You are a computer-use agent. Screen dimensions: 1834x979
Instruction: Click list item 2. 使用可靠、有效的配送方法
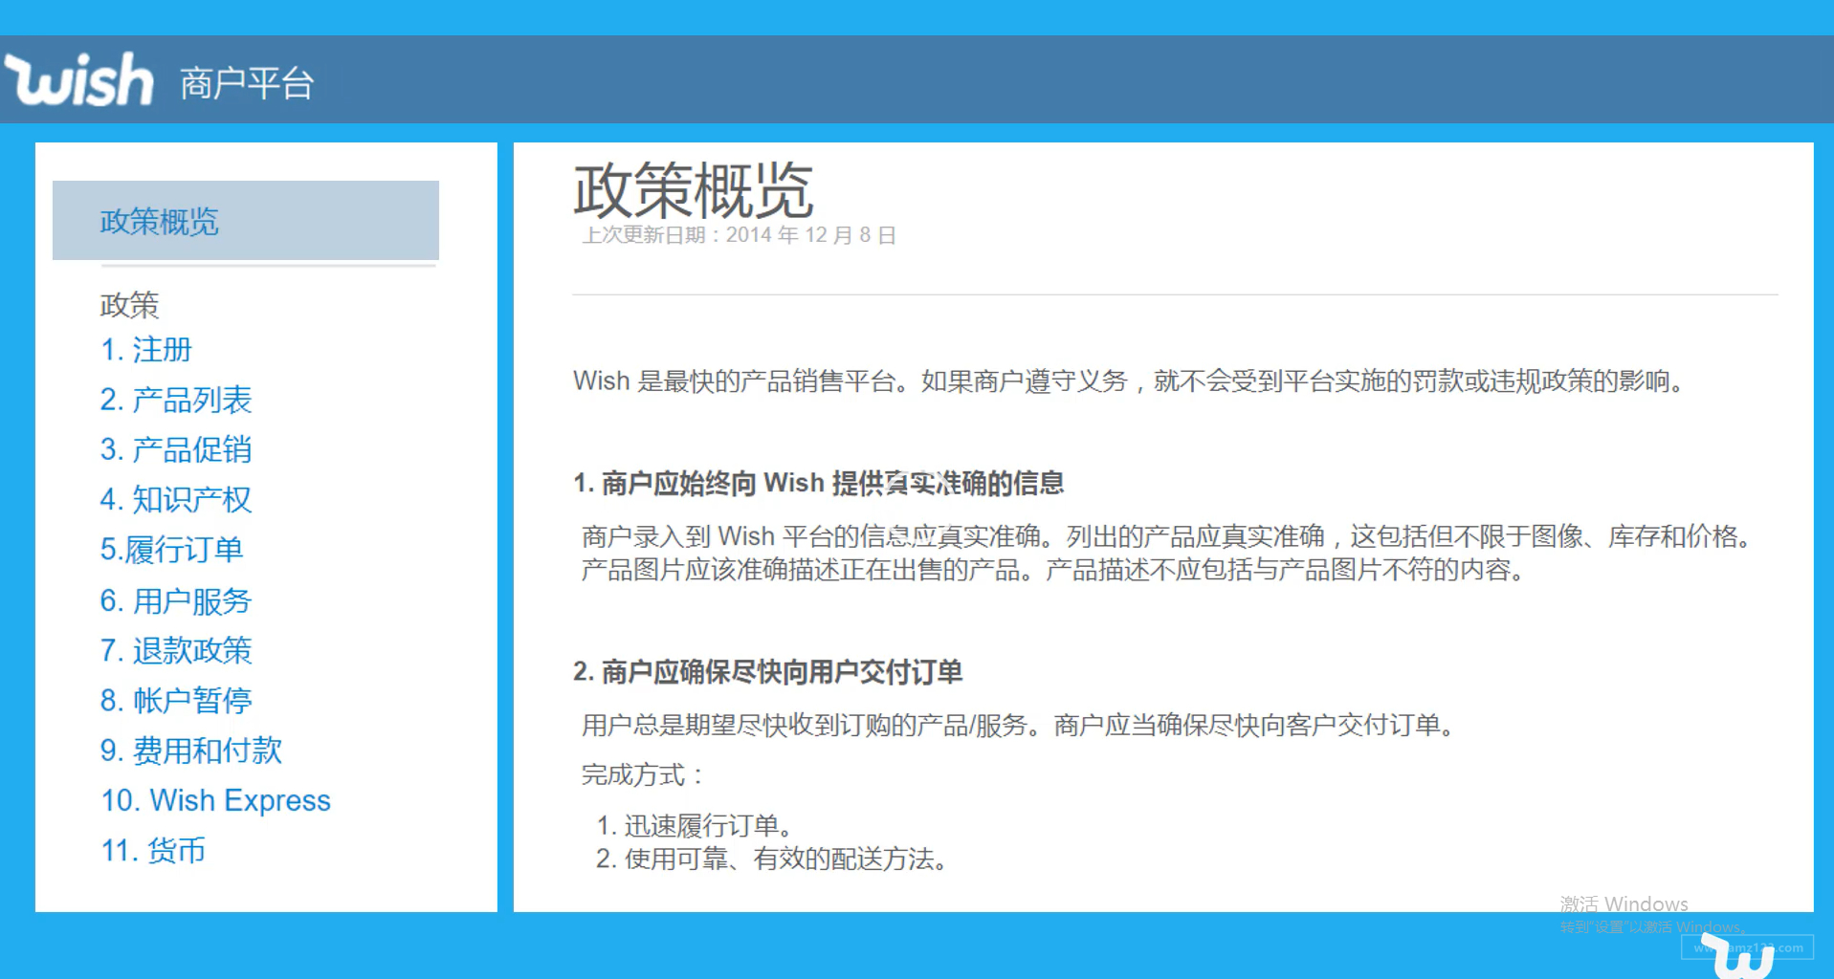pyautogui.click(x=773, y=859)
